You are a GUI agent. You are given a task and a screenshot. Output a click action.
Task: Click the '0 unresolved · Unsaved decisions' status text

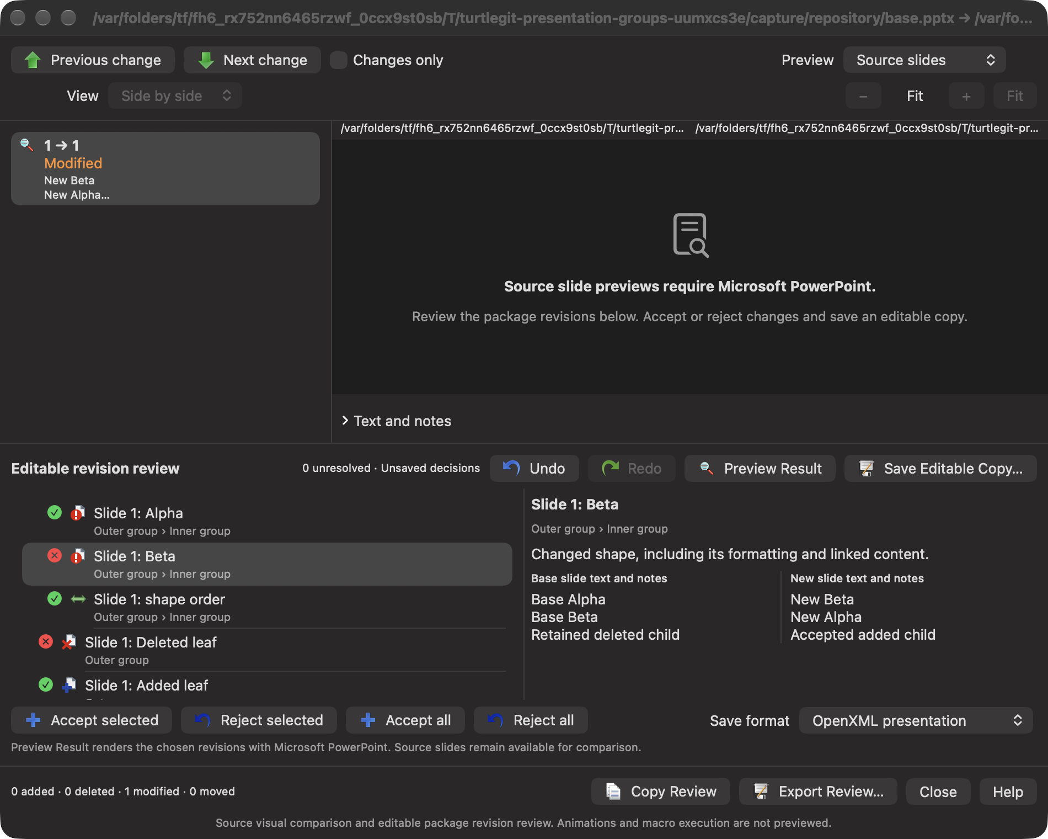(x=391, y=468)
